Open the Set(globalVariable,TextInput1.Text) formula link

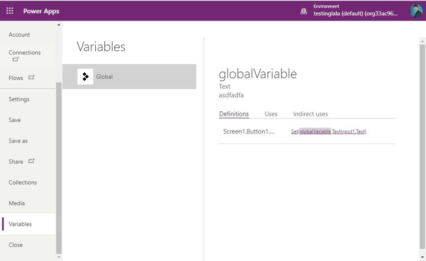tap(328, 132)
